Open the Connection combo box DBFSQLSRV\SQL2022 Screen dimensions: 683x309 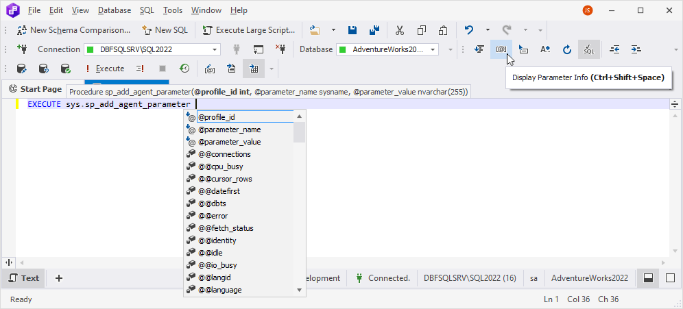click(x=152, y=49)
